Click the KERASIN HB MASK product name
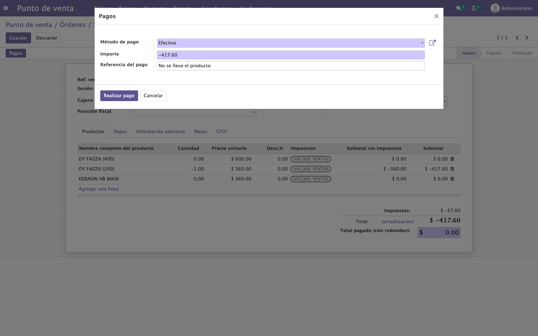Viewport: 538px width, 336px height. click(x=99, y=179)
